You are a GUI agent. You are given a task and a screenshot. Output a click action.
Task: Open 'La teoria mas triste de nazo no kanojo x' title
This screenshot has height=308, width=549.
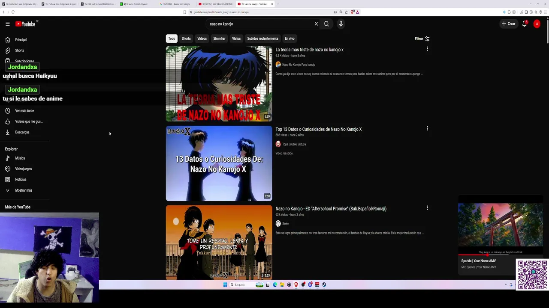point(309,50)
